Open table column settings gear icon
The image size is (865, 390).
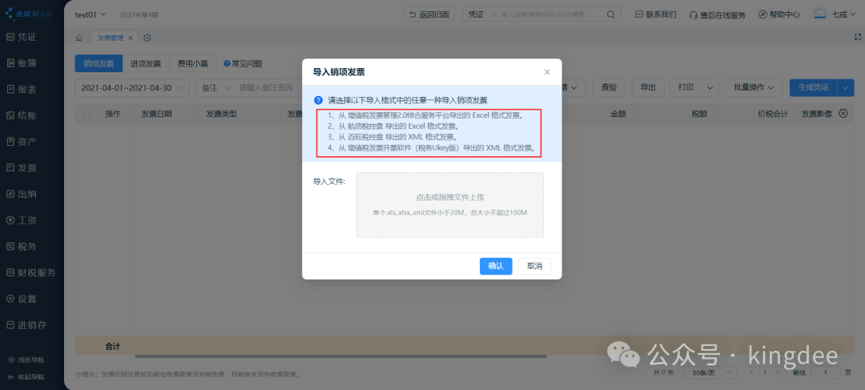[843, 114]
